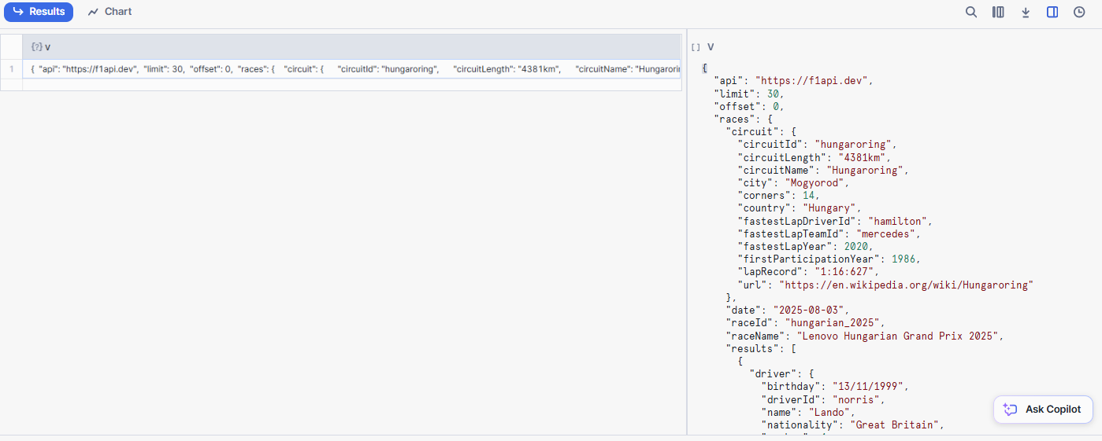
Task: Toggle the side details panel icon
Action: tap(1052, 12)
